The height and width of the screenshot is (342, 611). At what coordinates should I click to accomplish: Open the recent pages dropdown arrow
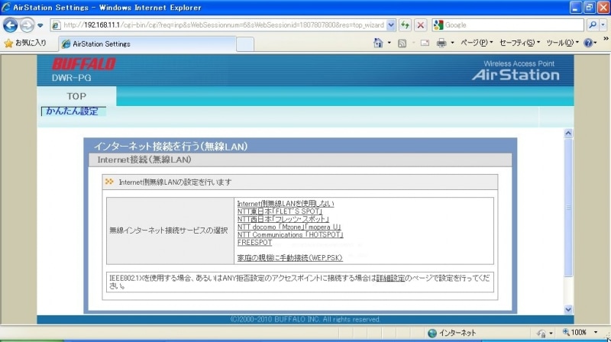click(40, 25)
